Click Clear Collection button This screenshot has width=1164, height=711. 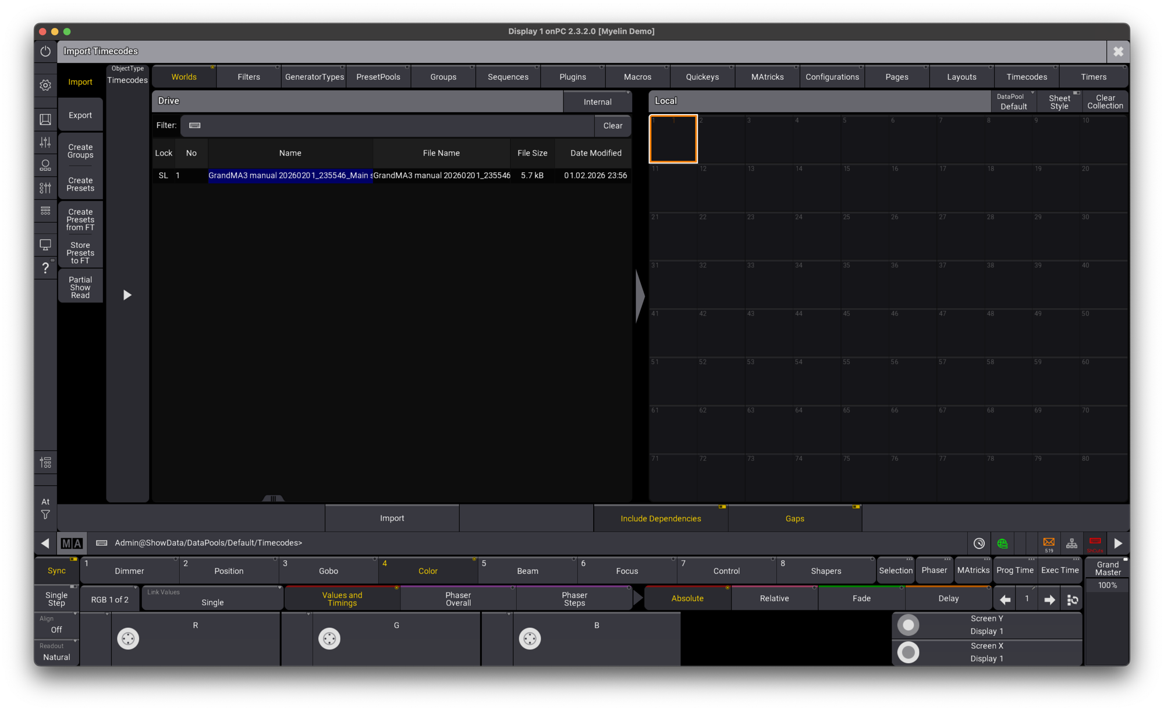pos(1105,101)
